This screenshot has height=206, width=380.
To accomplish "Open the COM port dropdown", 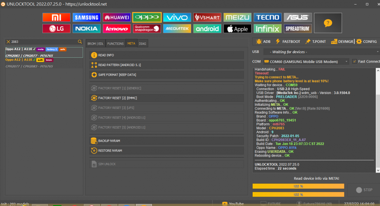I will coord(306,62).
